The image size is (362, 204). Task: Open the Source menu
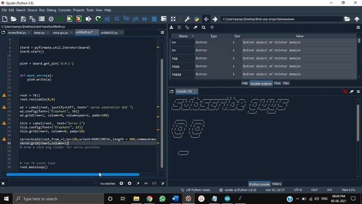[x=32, y=10]
